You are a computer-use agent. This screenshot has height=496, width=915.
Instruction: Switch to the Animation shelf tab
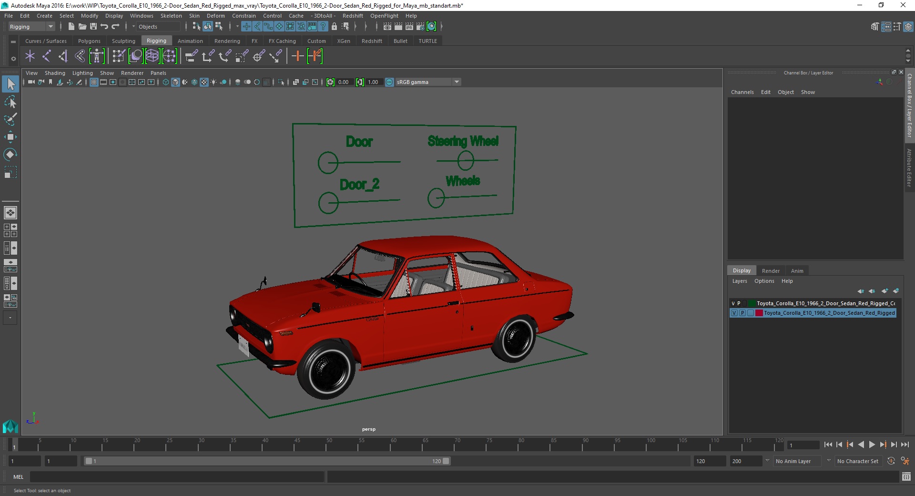point(190,41)
